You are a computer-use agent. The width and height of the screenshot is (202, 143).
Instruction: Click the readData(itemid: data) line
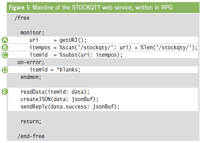(55, 92)
